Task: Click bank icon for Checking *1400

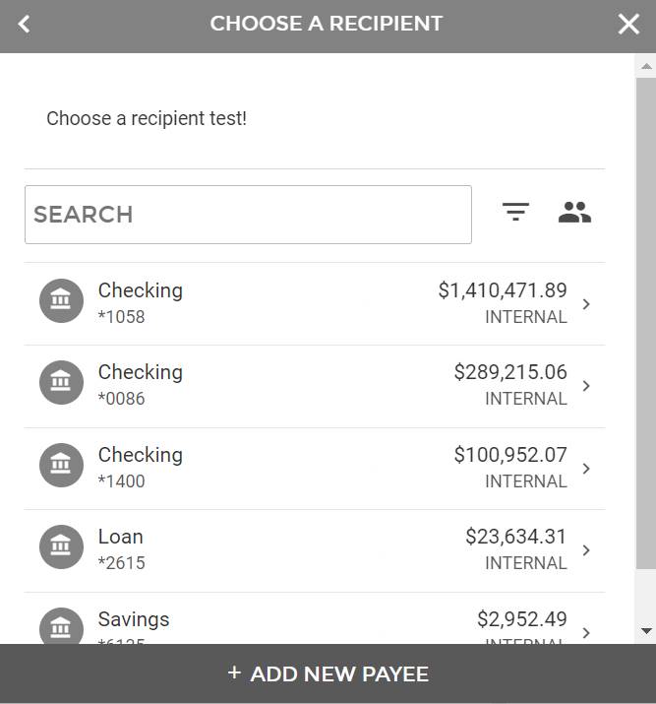Action: point(61,465)
